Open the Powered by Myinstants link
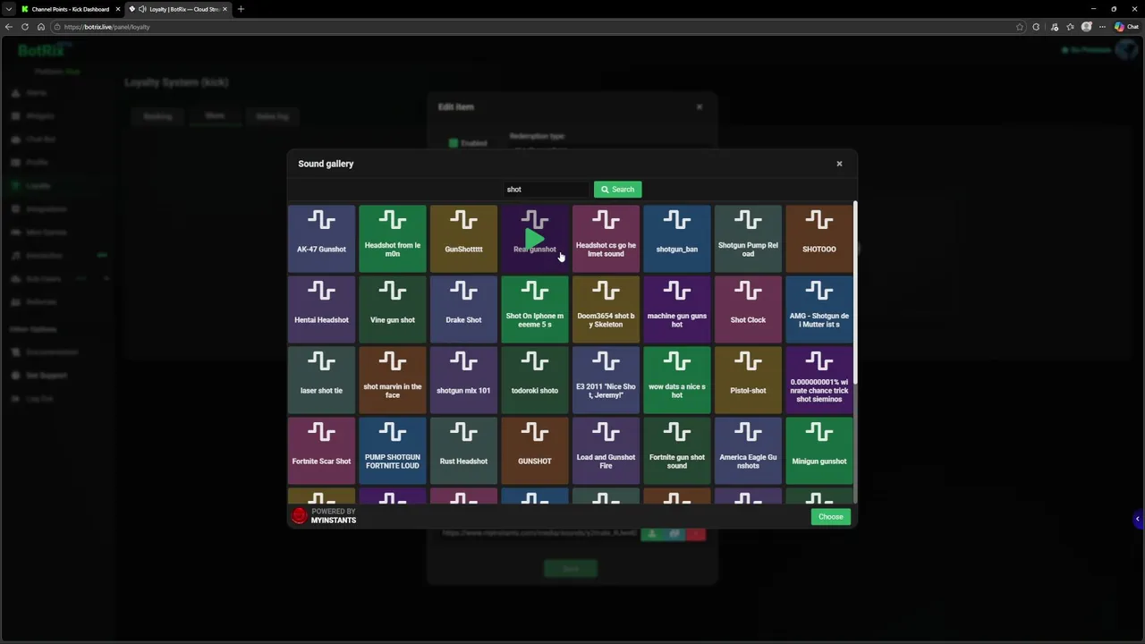 [324, 516]
